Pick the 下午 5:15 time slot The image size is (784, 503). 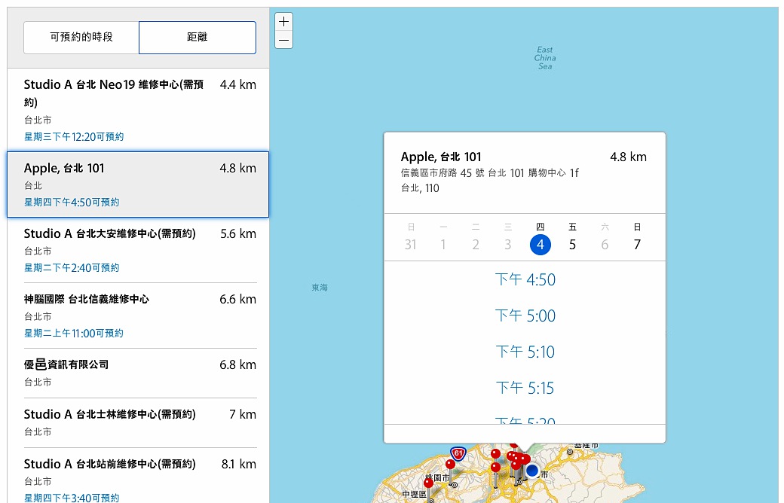pos(525,388)
